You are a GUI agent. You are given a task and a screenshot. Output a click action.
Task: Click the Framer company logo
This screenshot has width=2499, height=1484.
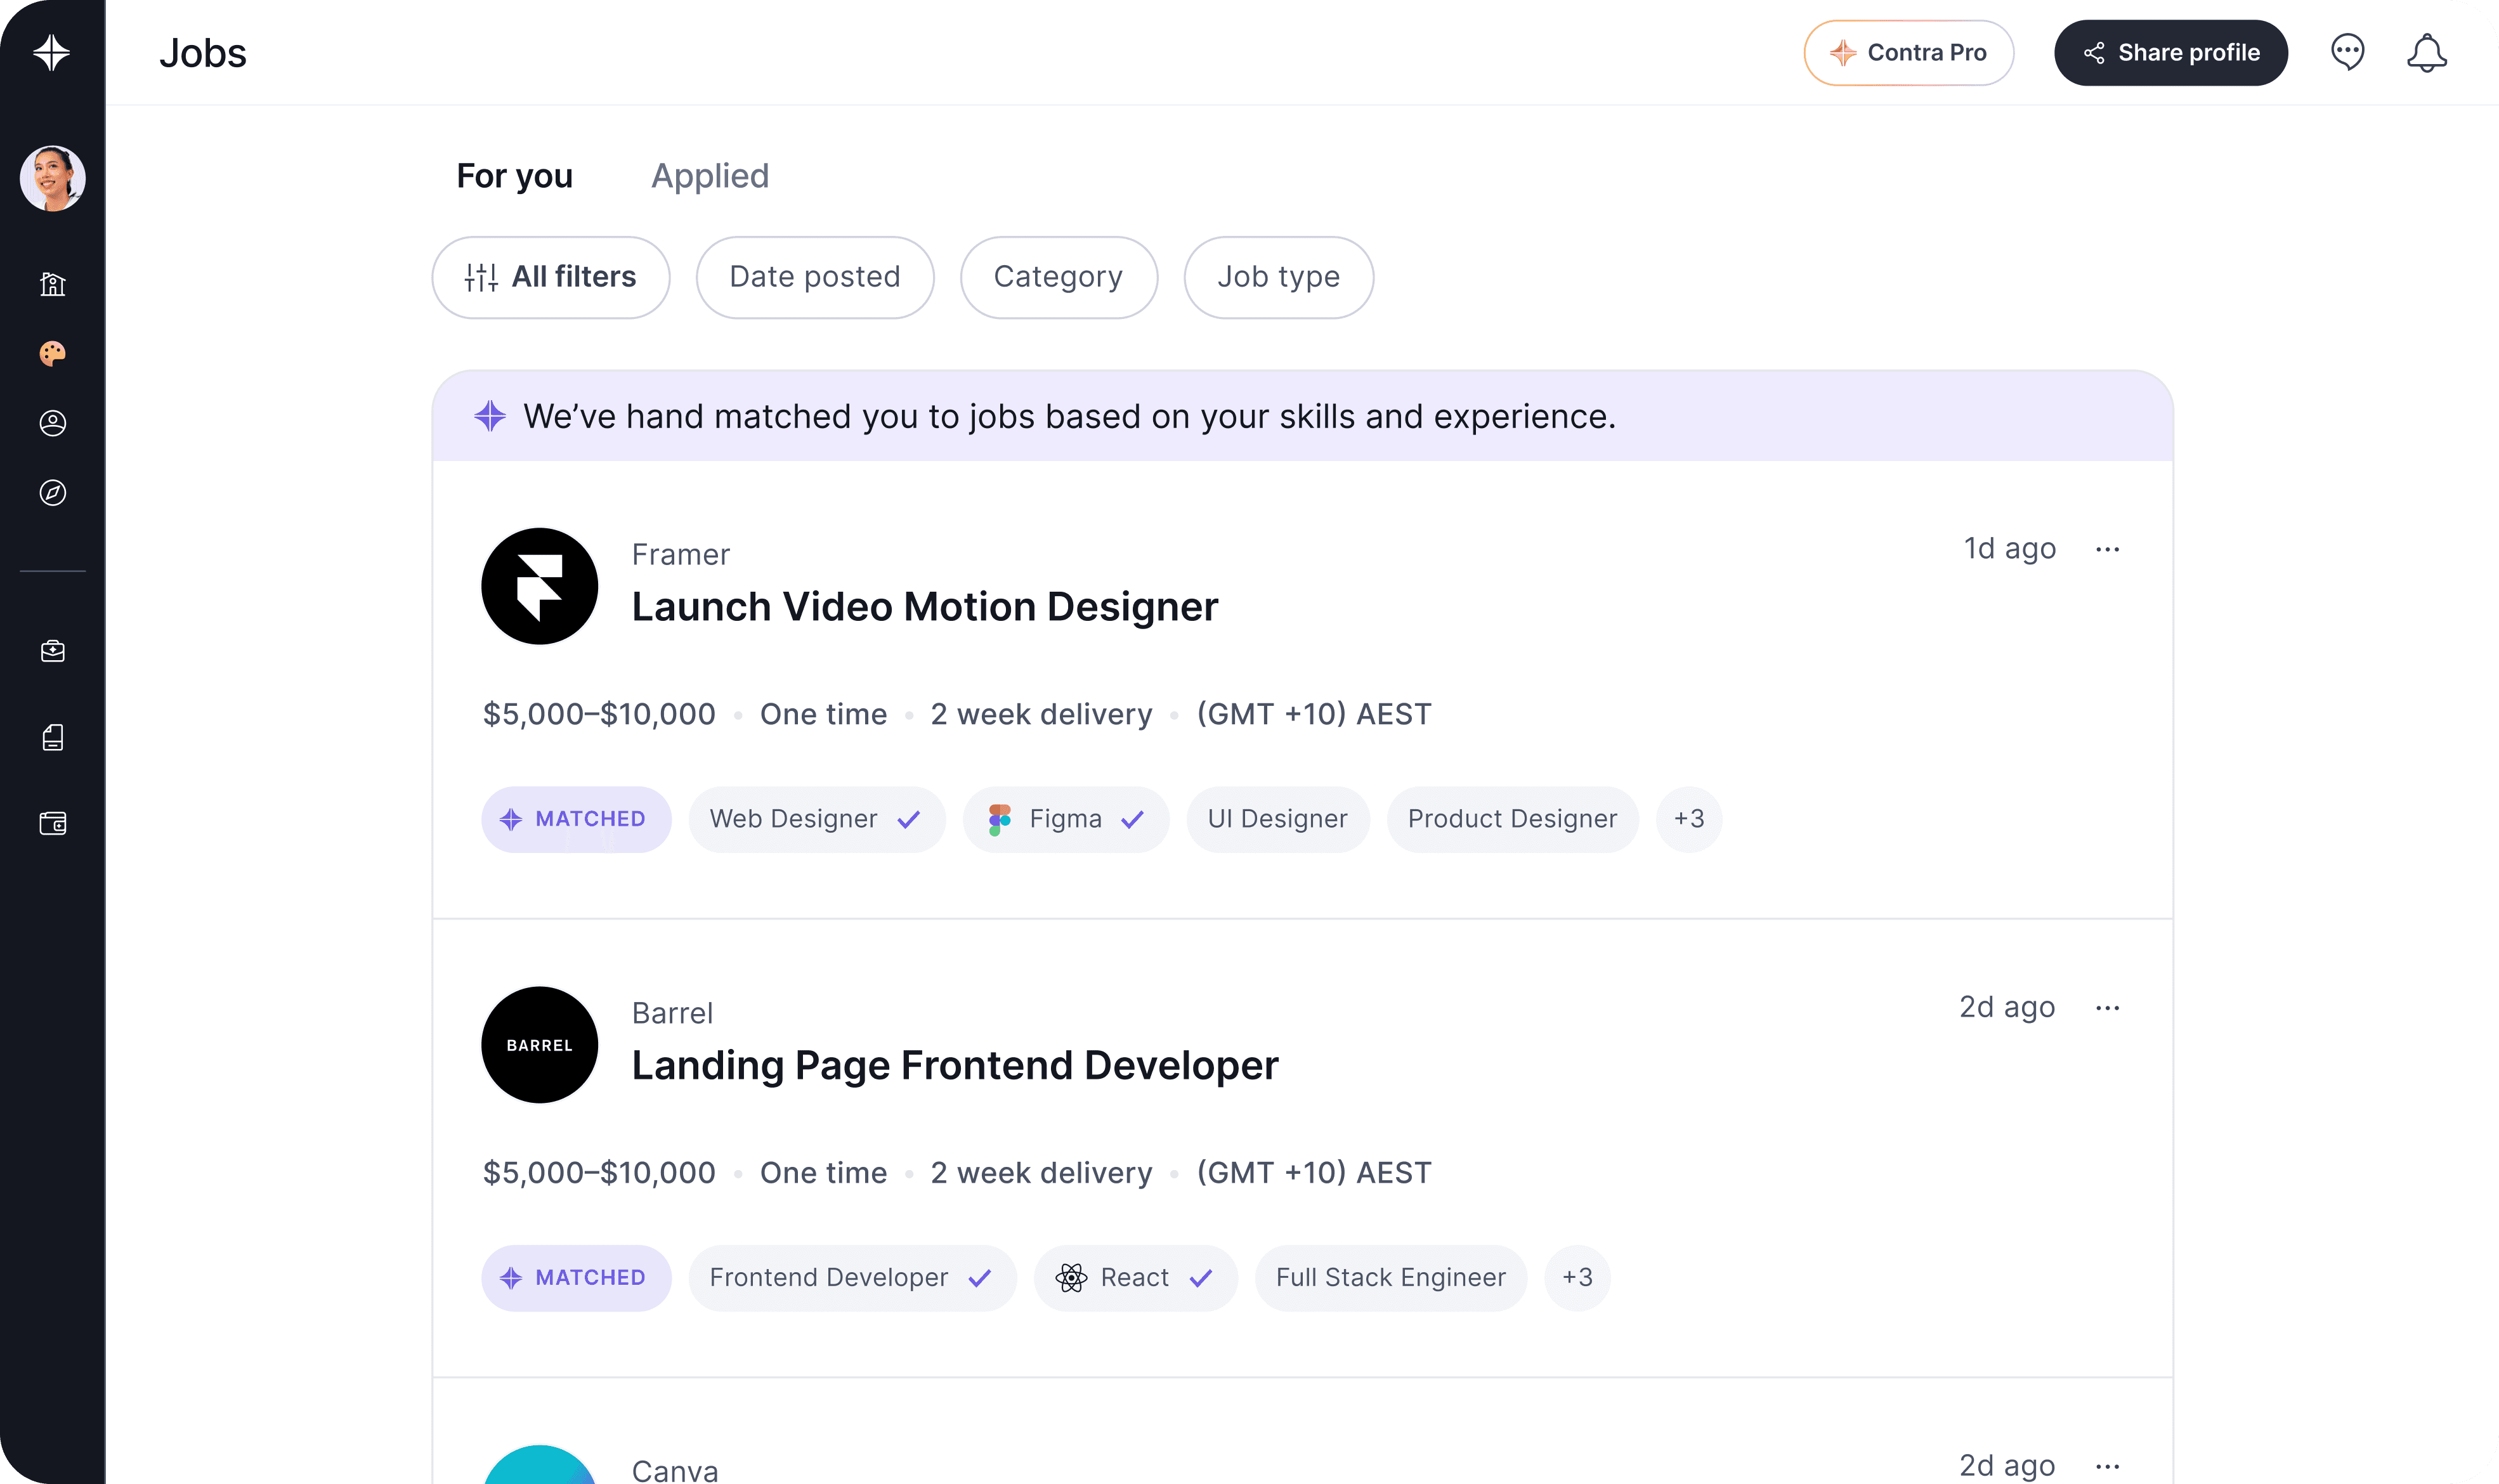pos(539,586)
